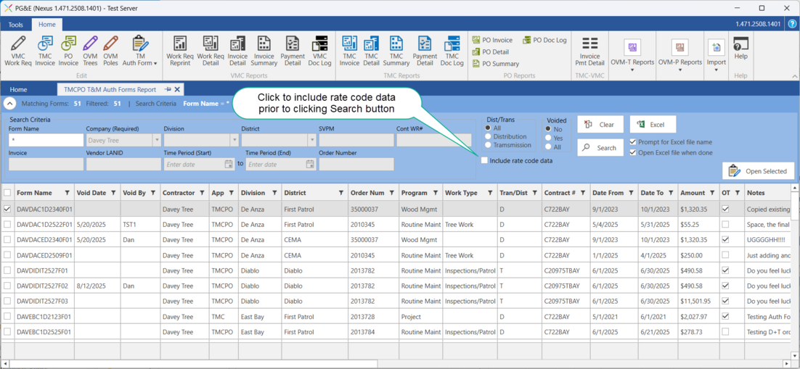This screenshot has width=800, height=369.
Task: Enable Include rate code data checkbox
Action: click(484, 160)
